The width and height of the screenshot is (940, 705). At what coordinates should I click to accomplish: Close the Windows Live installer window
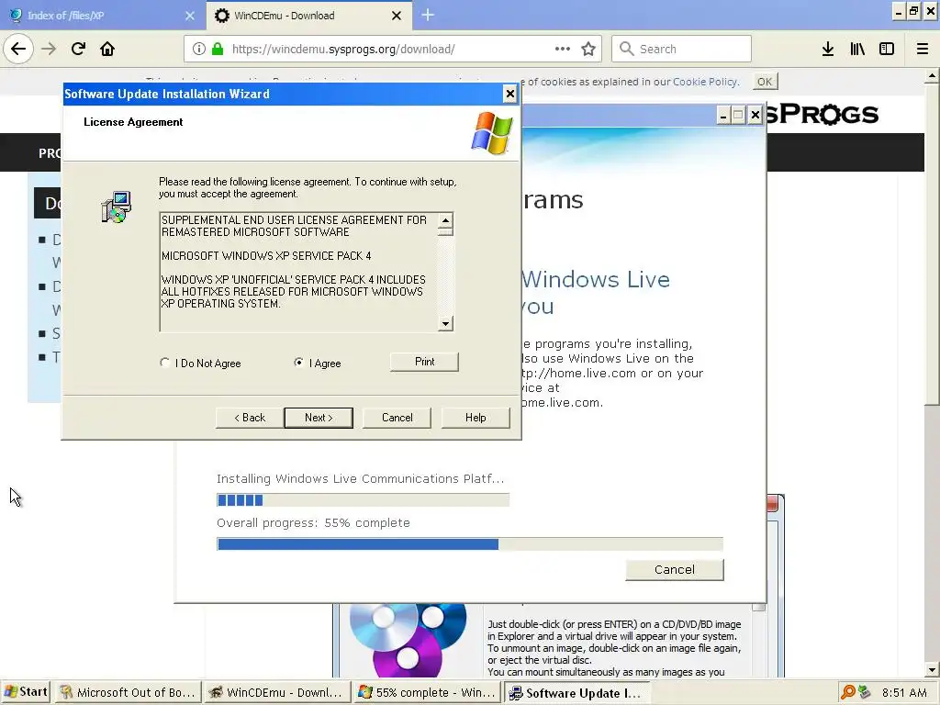[755, 115]
